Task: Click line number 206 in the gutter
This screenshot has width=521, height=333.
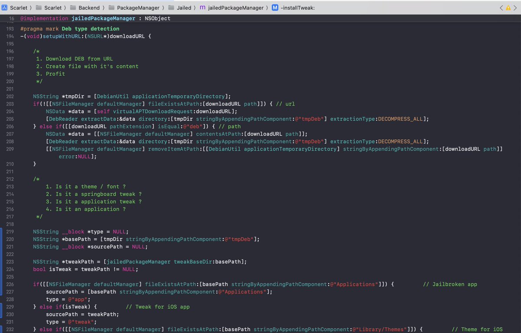Action: (10, 126)
